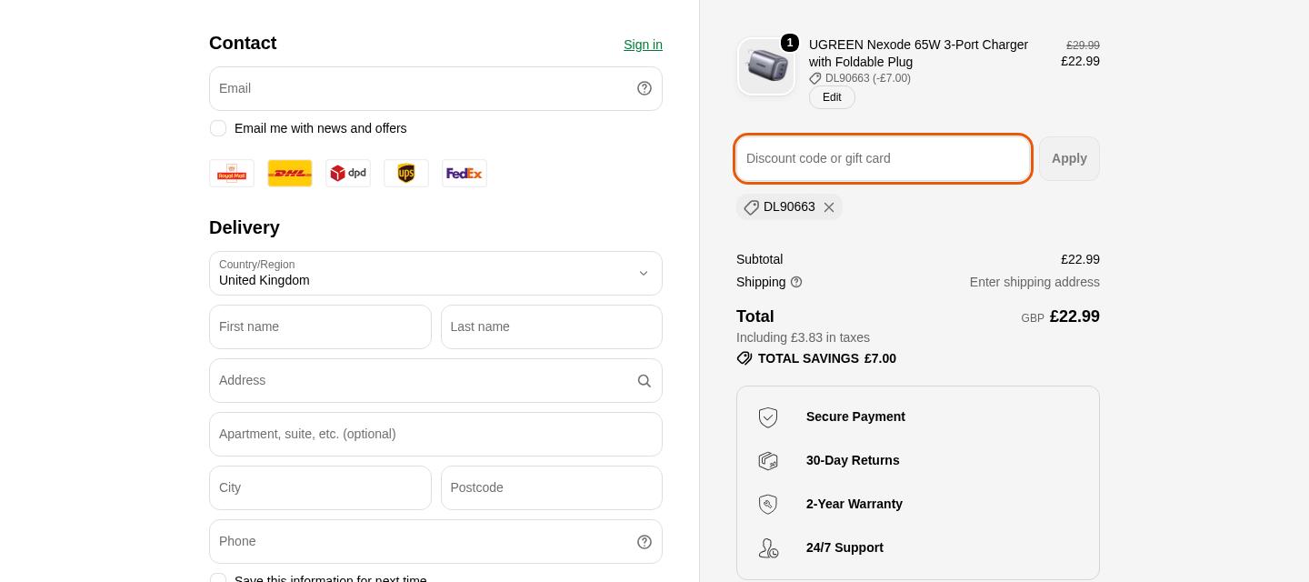Focus the Email input field
1309x582 pixels.
(435, 88)
